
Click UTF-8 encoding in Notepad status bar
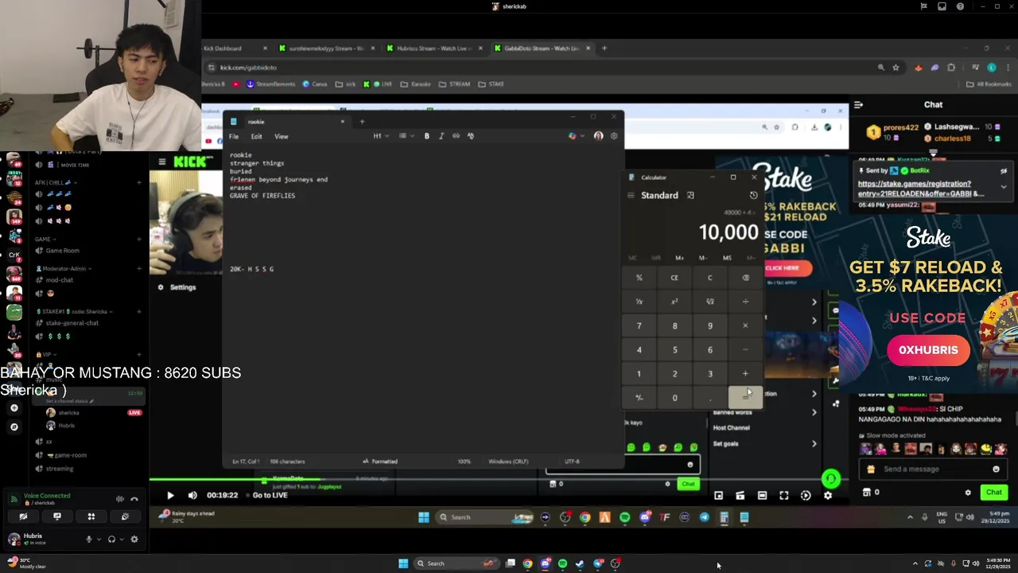tap(572, 462)
